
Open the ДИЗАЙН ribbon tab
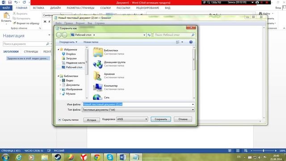click(55, 8)
